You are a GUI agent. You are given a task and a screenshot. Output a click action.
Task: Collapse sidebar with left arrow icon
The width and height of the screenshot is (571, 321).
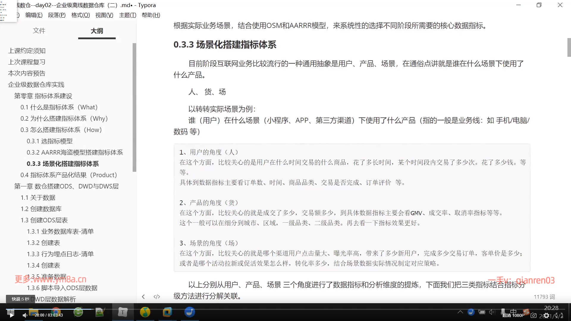[143, 297]
